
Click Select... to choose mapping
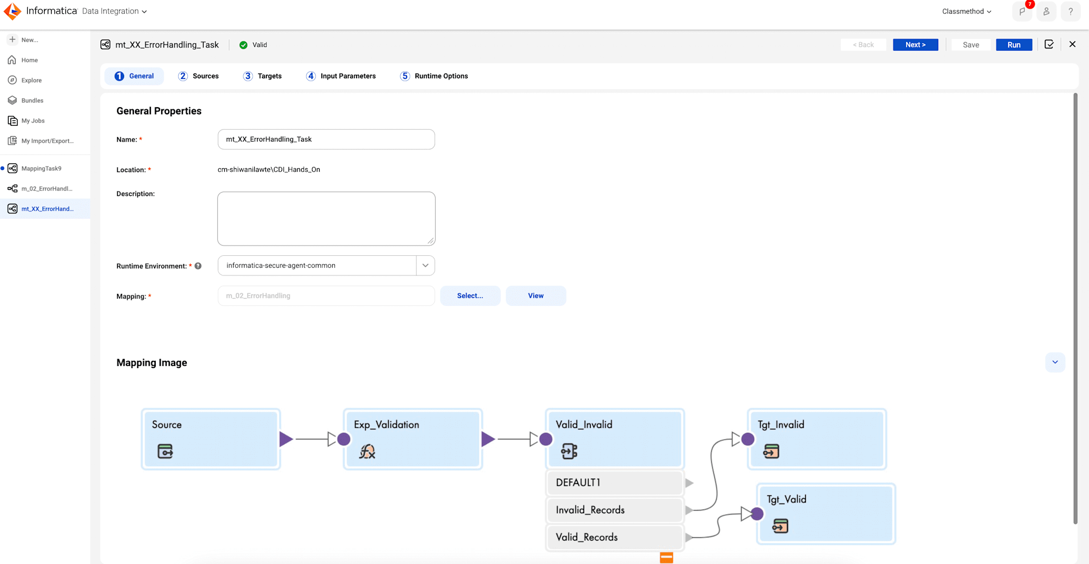coord(470,296)
